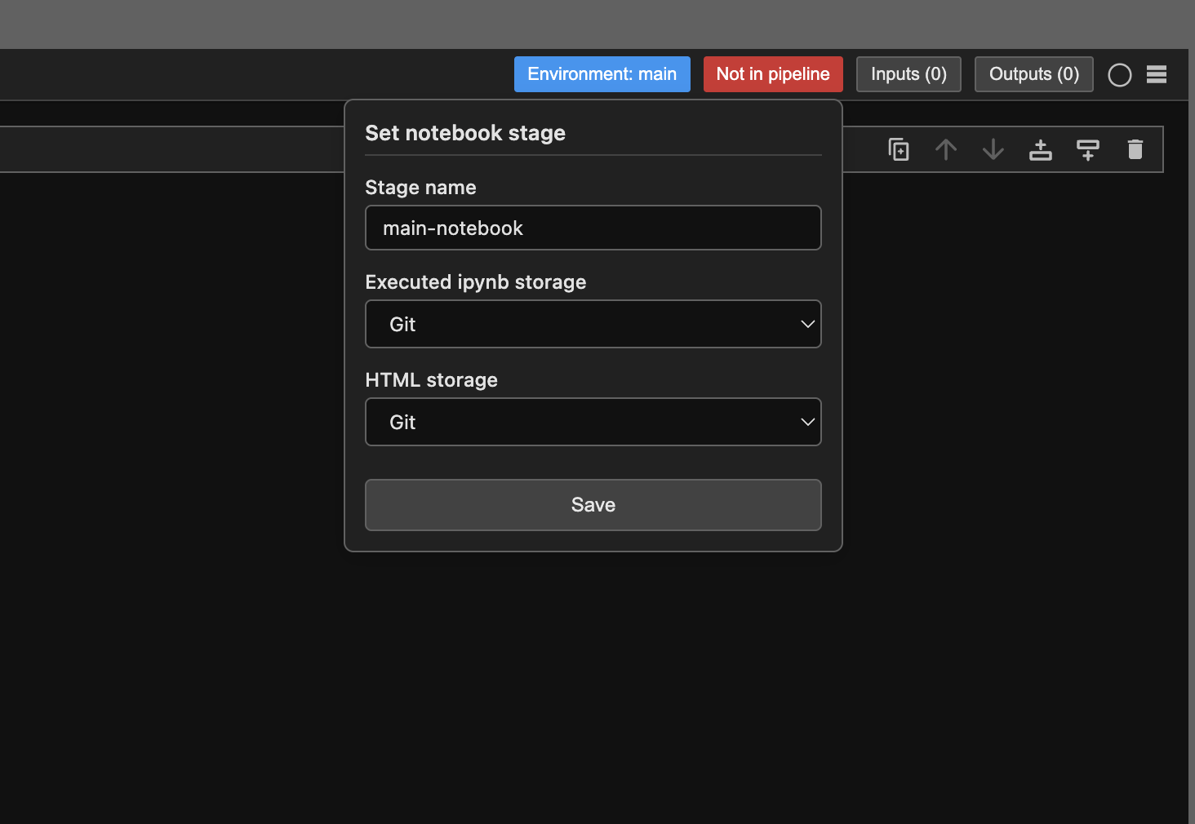The width and height of the screenshot is (1195, 824).
Task: Open the Inputs (0) panel
Action: click(908, 74)
